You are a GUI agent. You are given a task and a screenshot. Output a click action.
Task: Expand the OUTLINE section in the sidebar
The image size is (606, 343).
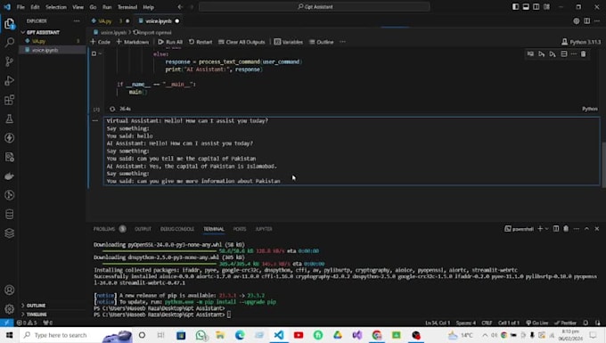[36, 306]
